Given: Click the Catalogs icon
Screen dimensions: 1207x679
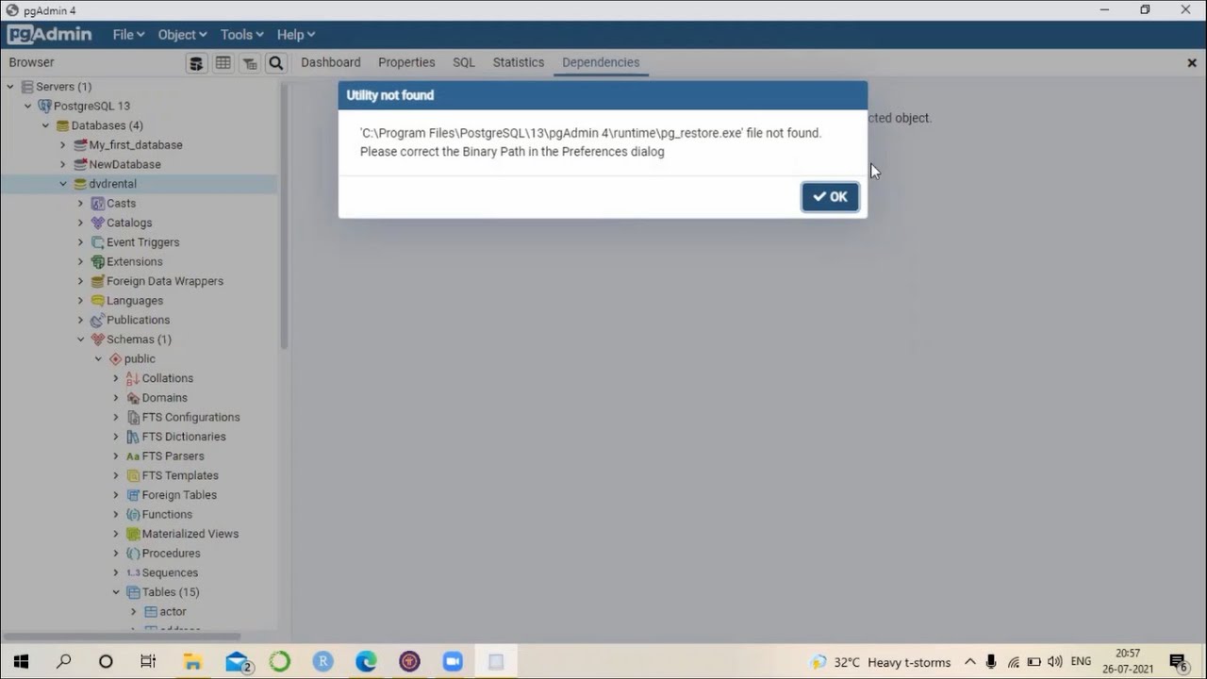Looking at the screenshot, I should click(97, 223).
